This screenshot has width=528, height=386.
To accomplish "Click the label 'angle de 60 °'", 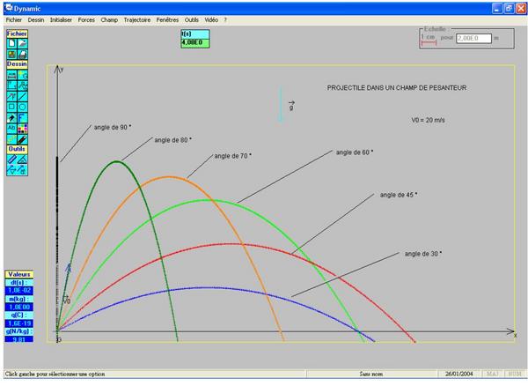I will (355, 152).
